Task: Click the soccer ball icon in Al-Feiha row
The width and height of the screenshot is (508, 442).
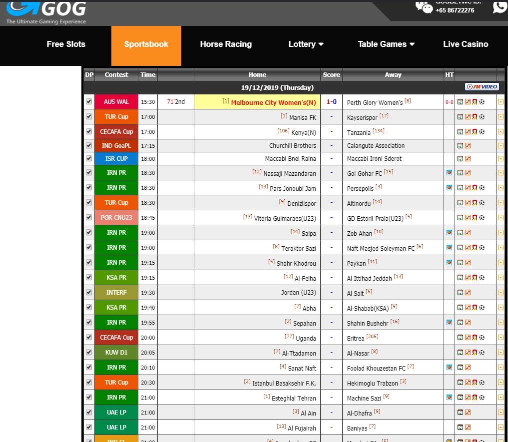Action: pos(482,277)
